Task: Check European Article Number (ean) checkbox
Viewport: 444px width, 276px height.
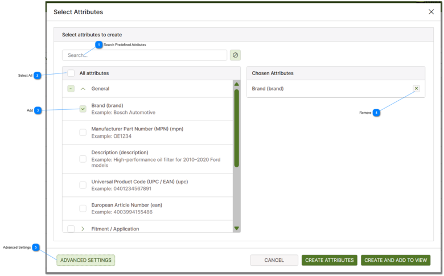Action: tap(83, 208)
